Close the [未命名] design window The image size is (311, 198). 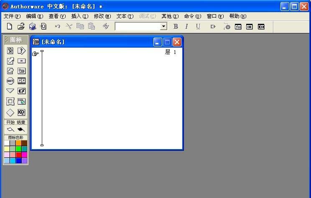tap(177, 42)
